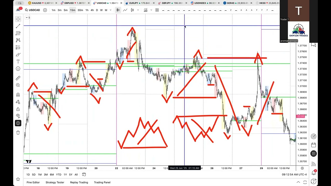Open the Fibonacci and Gann tools

(18, 33)
